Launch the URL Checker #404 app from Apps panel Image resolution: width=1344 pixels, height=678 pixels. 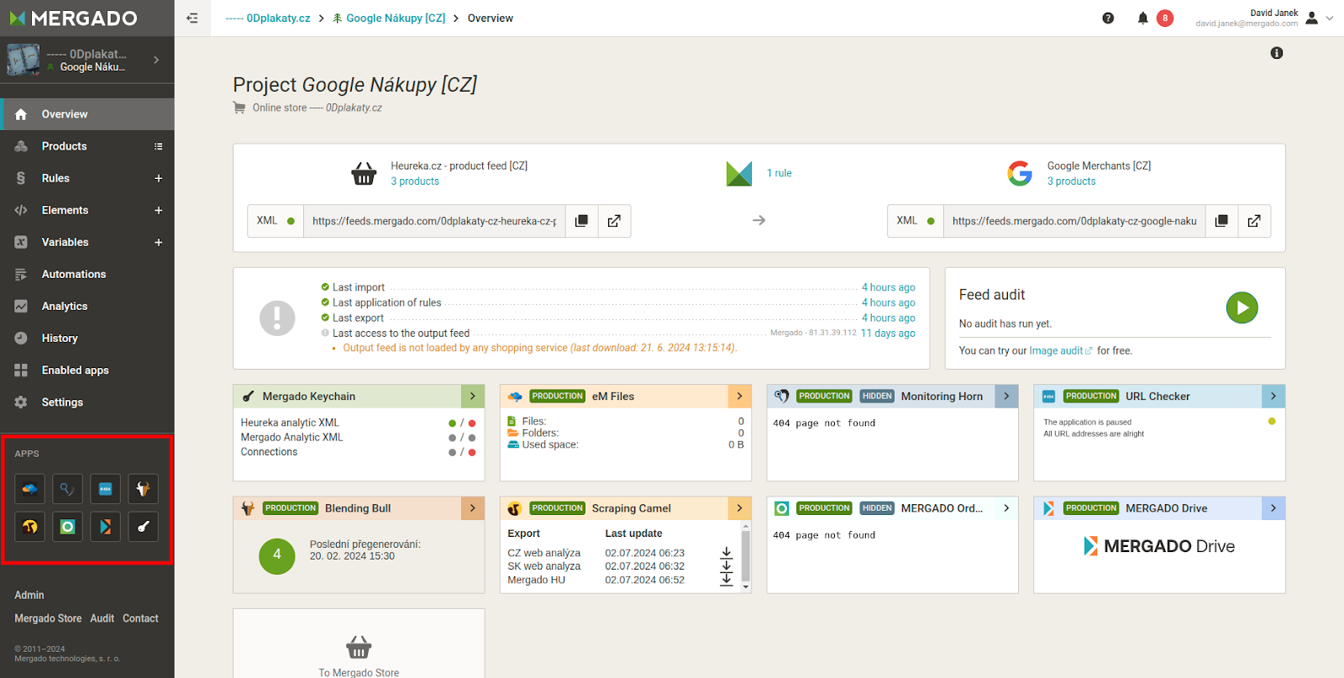[106, 489]
